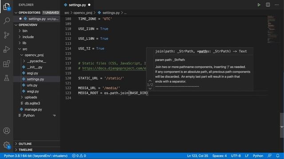Click the TIME_ZONE = 'UTC' line
Image resolution: width=284 pixels, height=159 pixels.
point(95,19)
